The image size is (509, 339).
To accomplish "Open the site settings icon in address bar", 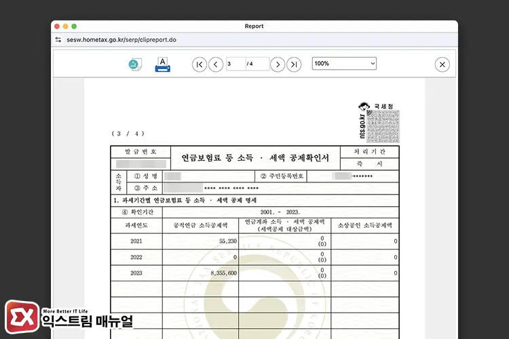I will (58, 39).
